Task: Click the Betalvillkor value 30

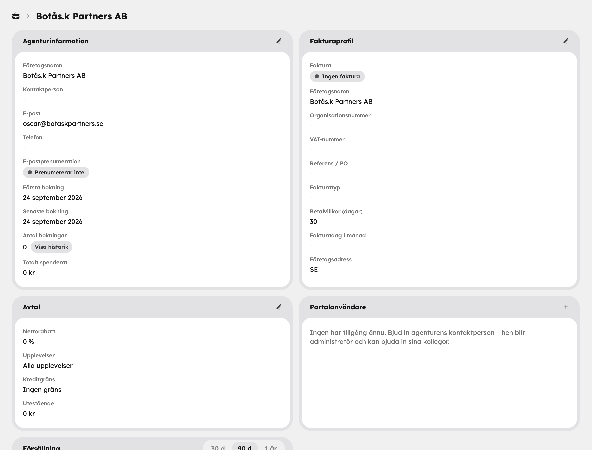Action: [x=313, y=222]
